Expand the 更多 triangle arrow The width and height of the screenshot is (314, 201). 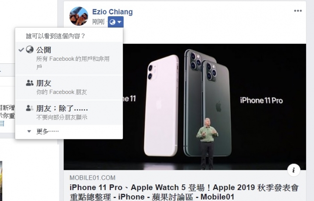pos(29,132)
